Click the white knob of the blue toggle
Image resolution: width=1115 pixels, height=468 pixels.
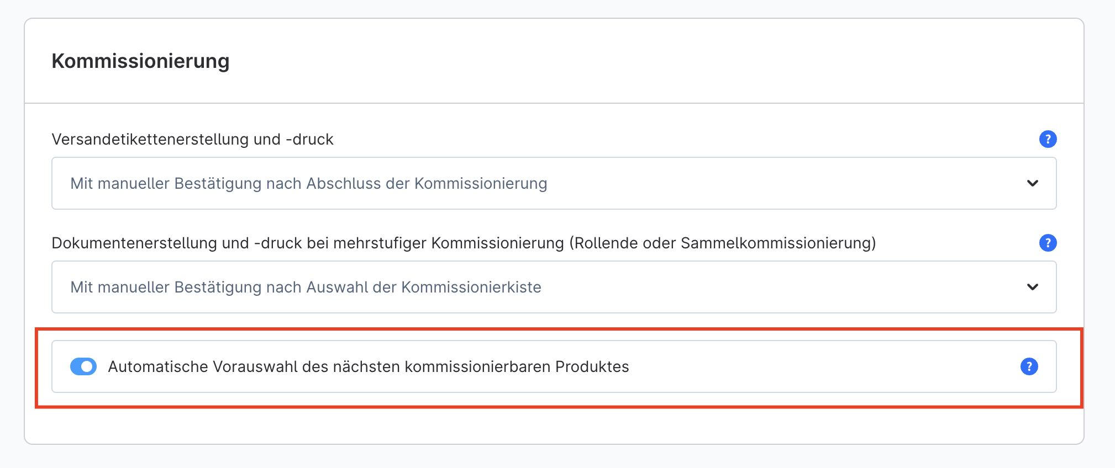(87, 366)
